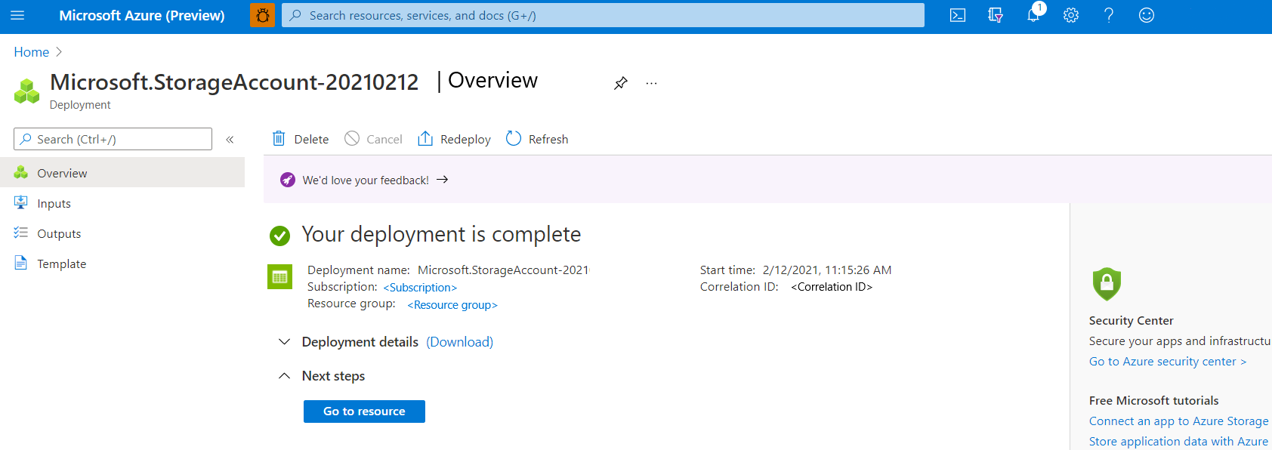Image resolution: width=1272 pixels, height=450 pixels.
Task: Click the search resources box
Action: point(603,15)
